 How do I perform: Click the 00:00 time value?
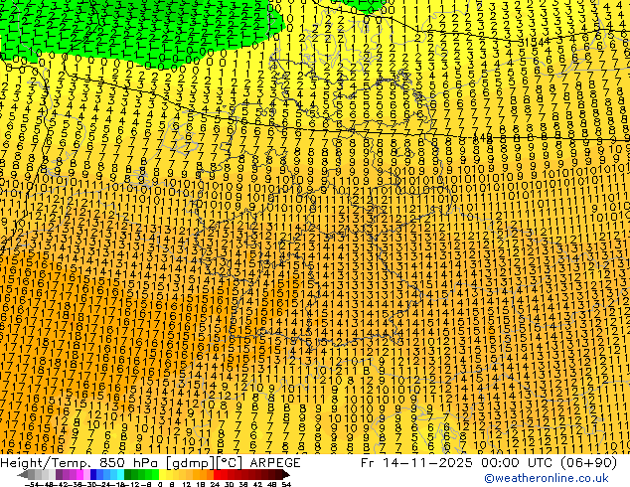coord(501,463)
